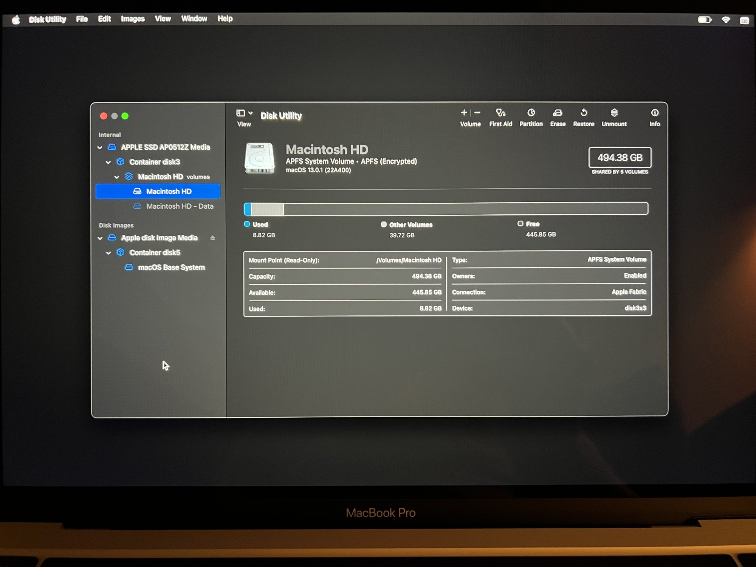
Task: Collapse the Container disk5 node
Action: tap(108, 253)
